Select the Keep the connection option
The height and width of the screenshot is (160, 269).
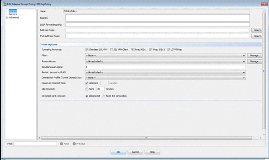point(104,96)
